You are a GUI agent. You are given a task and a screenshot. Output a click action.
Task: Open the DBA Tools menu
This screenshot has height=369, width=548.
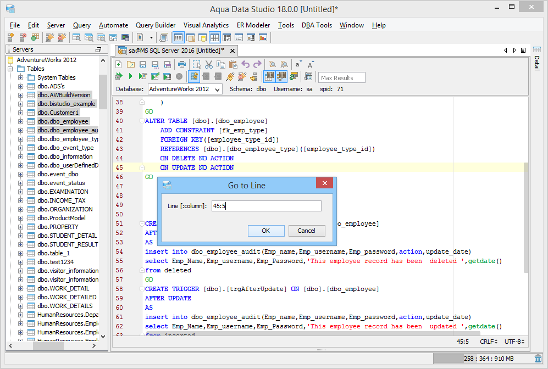(317, 25)
